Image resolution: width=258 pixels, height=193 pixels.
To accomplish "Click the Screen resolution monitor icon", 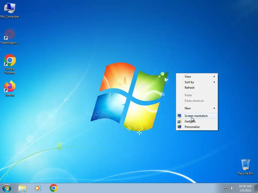I will click(x=179, y=116).
